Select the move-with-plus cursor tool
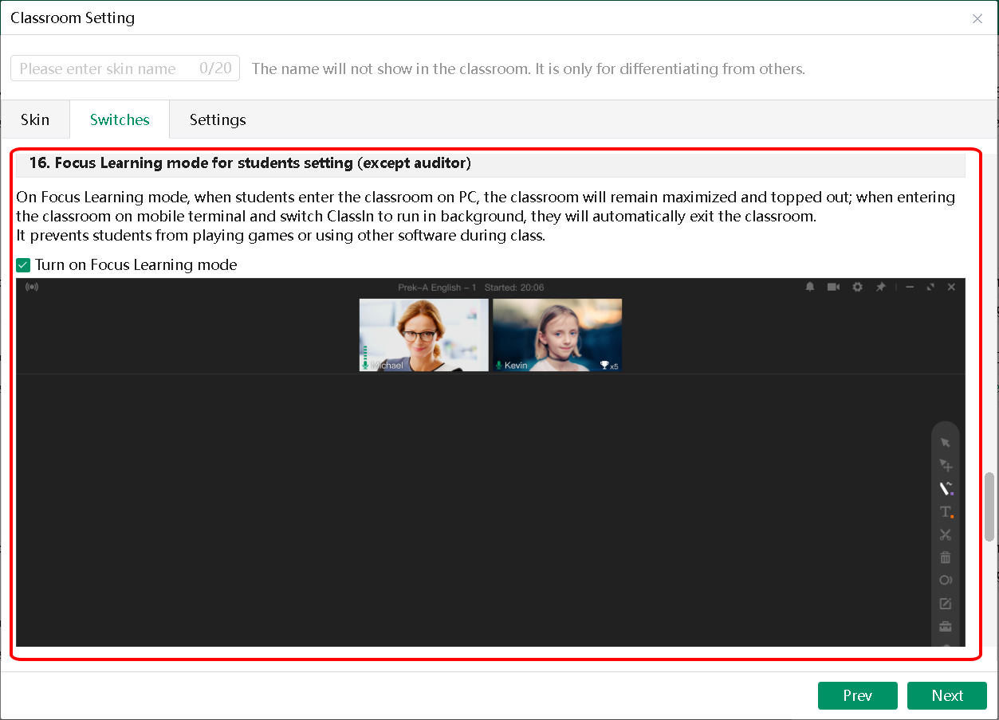The height and width of the screenshot is (720, 999). (x=946, y=466)
